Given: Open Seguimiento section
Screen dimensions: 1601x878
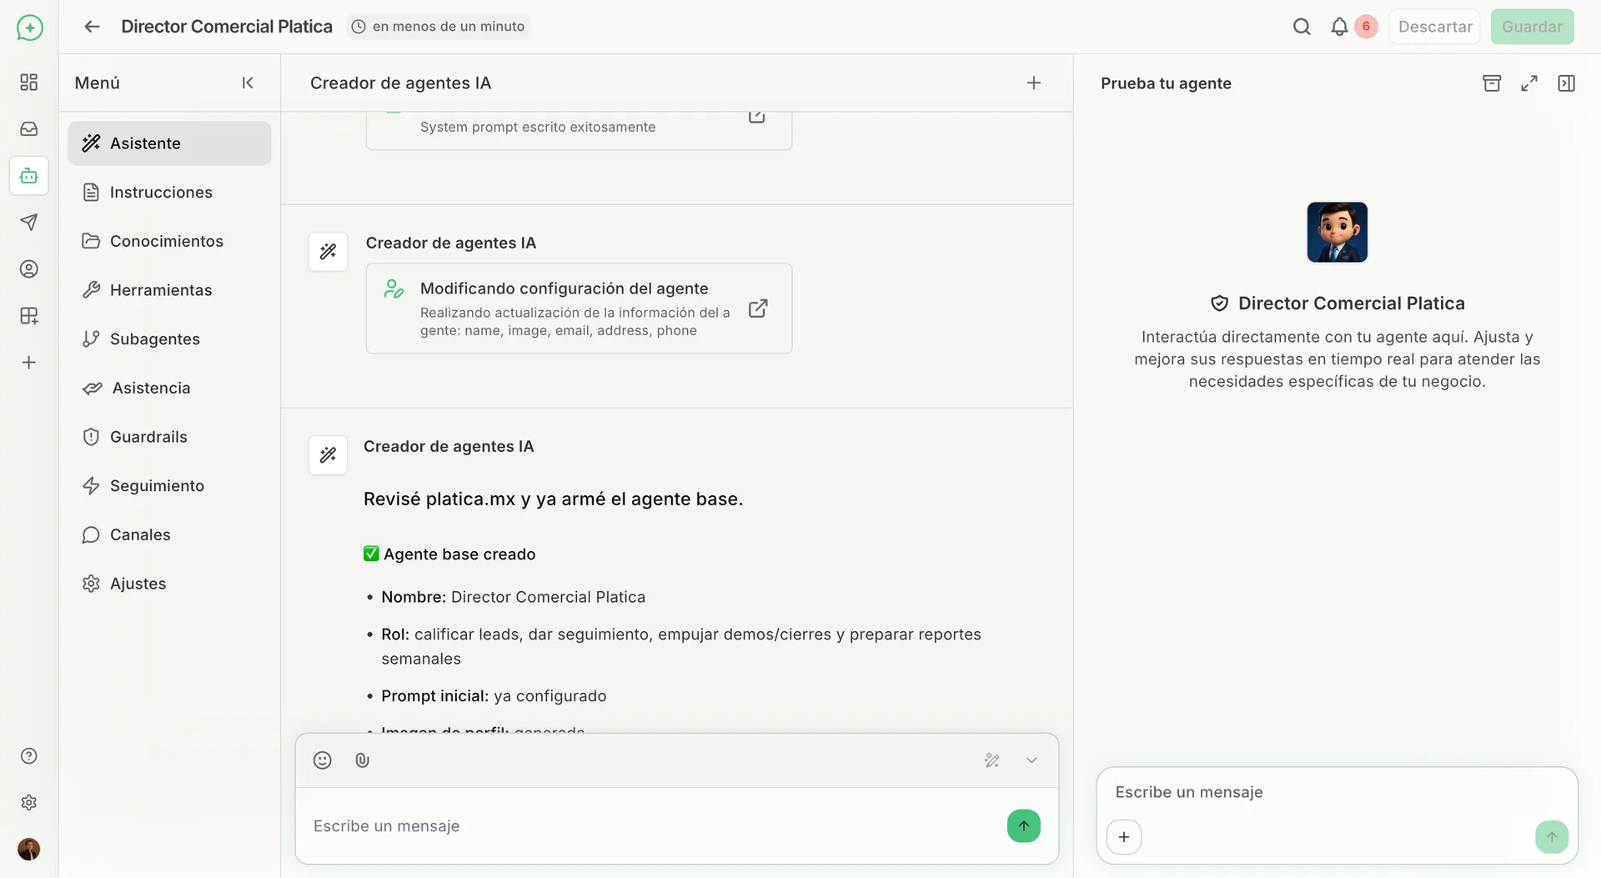Looking at the screenshot, I should [169, 485].
